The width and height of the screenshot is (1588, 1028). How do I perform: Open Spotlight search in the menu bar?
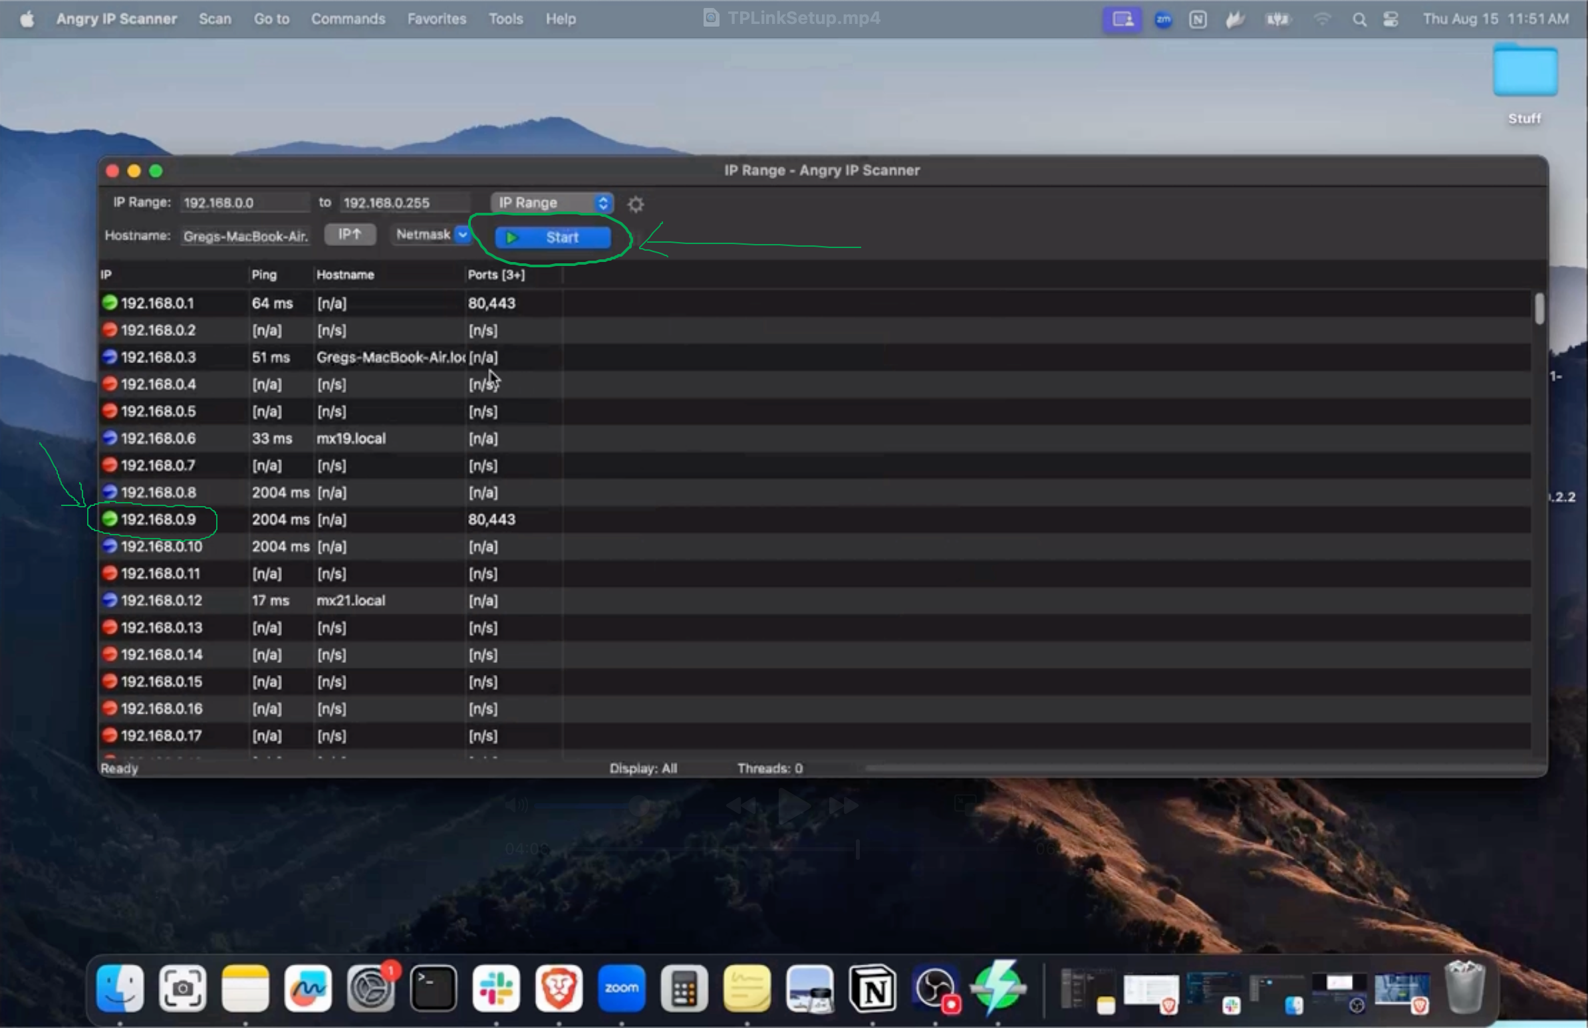tap(1359, 19)
